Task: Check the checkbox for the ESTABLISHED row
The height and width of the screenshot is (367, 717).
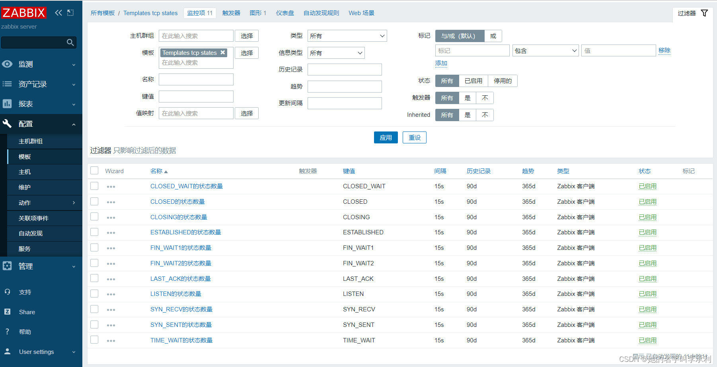Action: (x=94, y=232)
